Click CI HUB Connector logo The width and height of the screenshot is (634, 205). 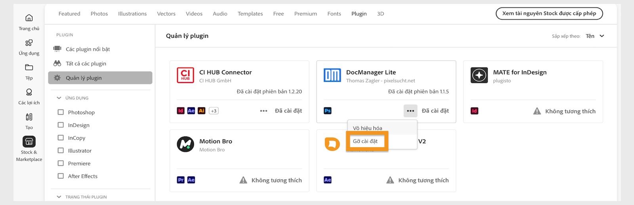tap(185, 75)
